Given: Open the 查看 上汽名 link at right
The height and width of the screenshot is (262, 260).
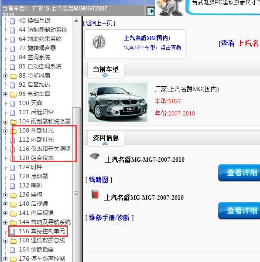Looking at the screenshot, I should [239, 44].
